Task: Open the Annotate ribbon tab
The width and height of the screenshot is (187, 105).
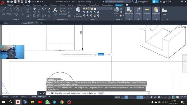Action: (27, 5)
